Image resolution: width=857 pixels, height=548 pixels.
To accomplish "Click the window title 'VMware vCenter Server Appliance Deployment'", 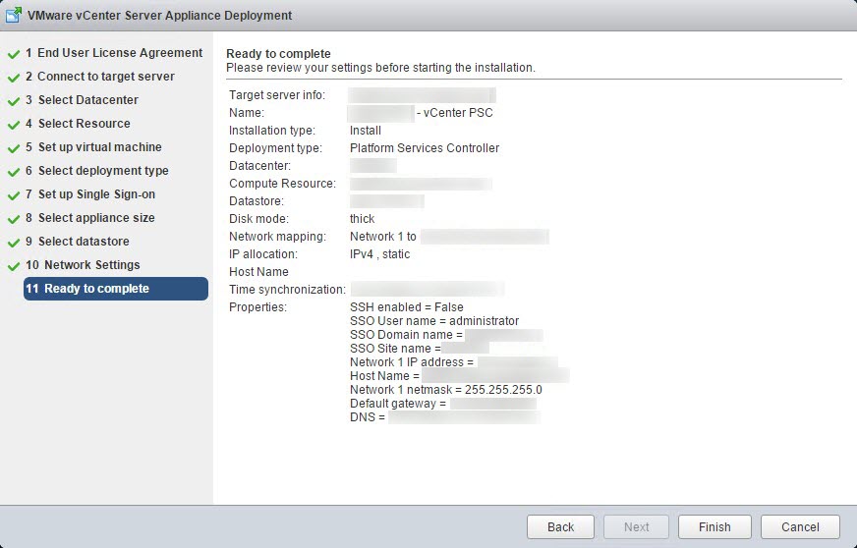I will [159, 16].
